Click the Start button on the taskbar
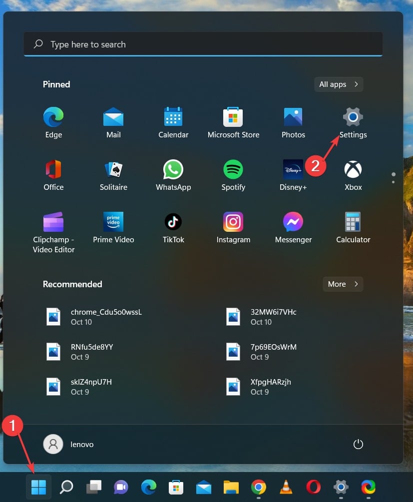 (x=39, y=487)
